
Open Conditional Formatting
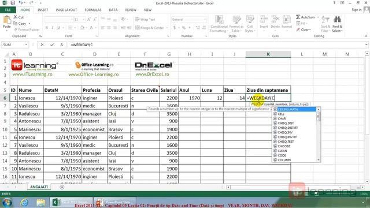[219, 24]
